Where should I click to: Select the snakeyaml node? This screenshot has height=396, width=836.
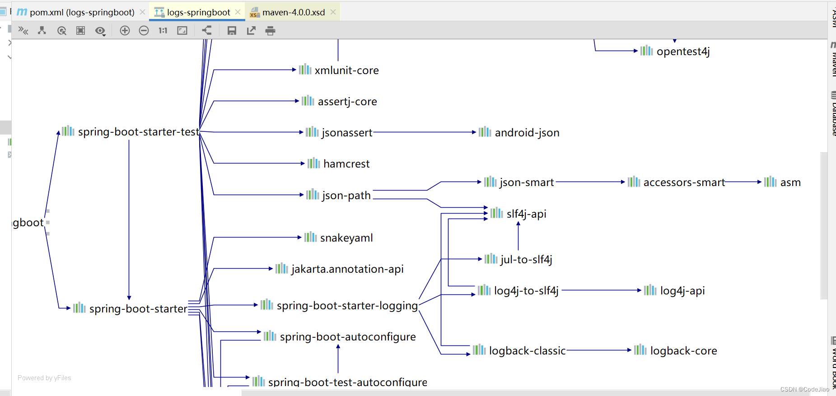pyautogui.click(x=339, y=238)
